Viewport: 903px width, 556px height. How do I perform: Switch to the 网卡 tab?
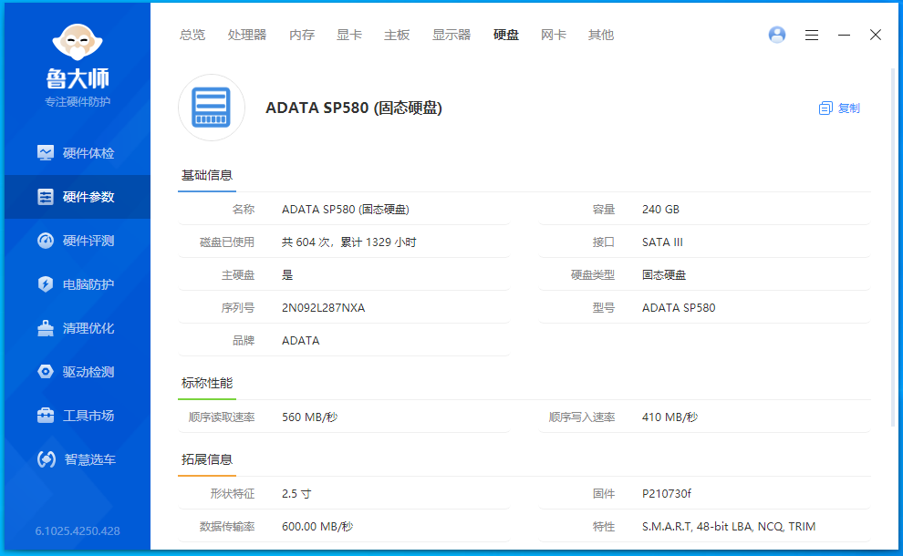point(554,36)
